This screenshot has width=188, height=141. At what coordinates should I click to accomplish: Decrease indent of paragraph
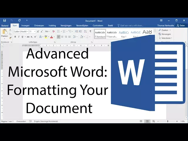tap(77, 31)
